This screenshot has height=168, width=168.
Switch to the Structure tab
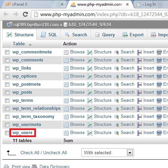[x=20, y=35]
